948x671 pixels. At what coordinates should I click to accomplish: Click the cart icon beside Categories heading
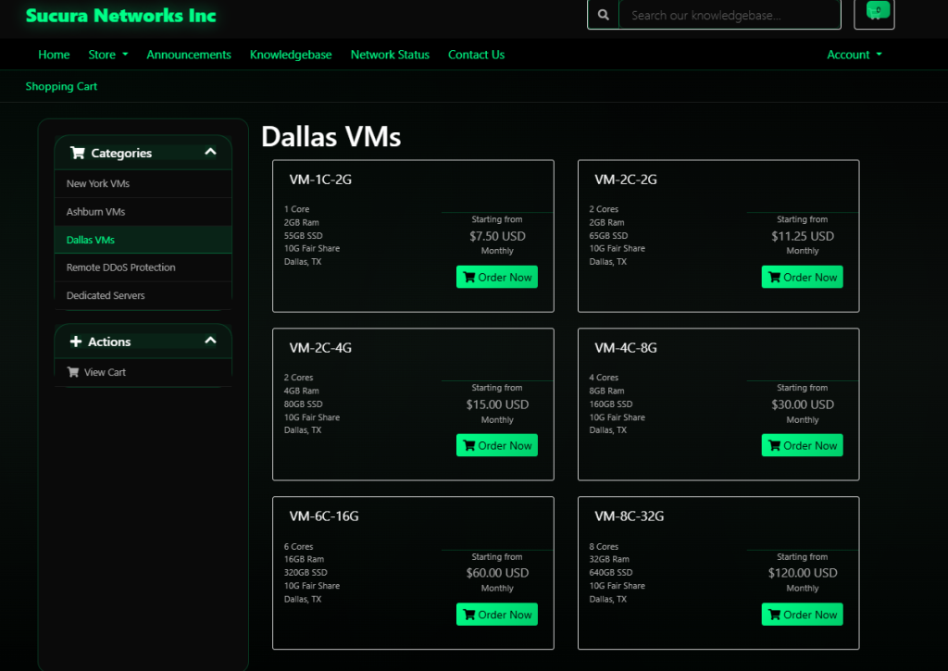(78, 153)
